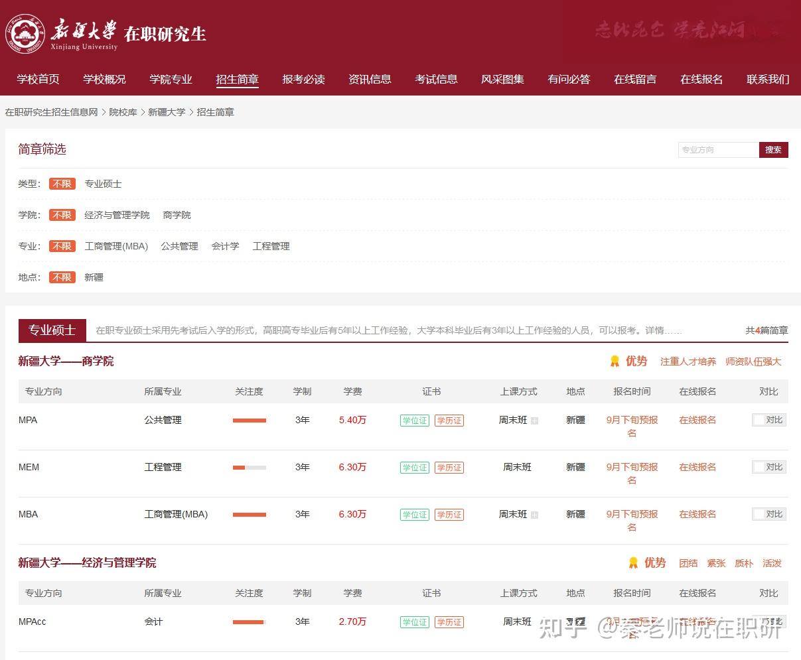The image size is (801, 660).
Task: Click 学位证 badge in MPAcc row
Action: [x=415, y=622]
